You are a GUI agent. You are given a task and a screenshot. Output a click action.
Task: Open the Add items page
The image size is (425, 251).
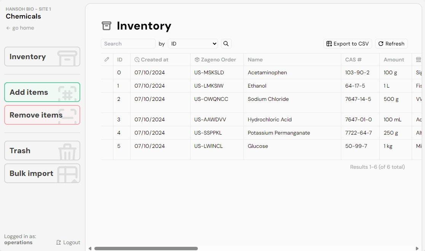[42, 92]
